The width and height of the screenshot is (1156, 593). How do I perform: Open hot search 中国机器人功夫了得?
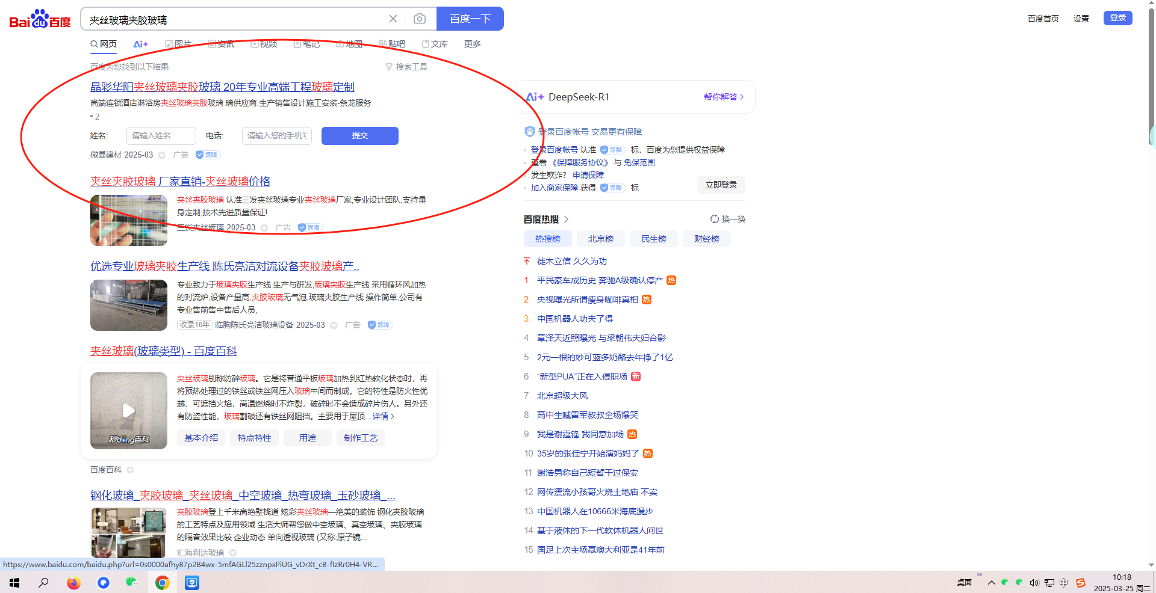[x=575, y=319]
